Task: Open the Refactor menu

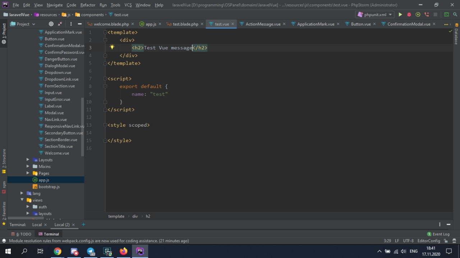Action: [88, 5]
